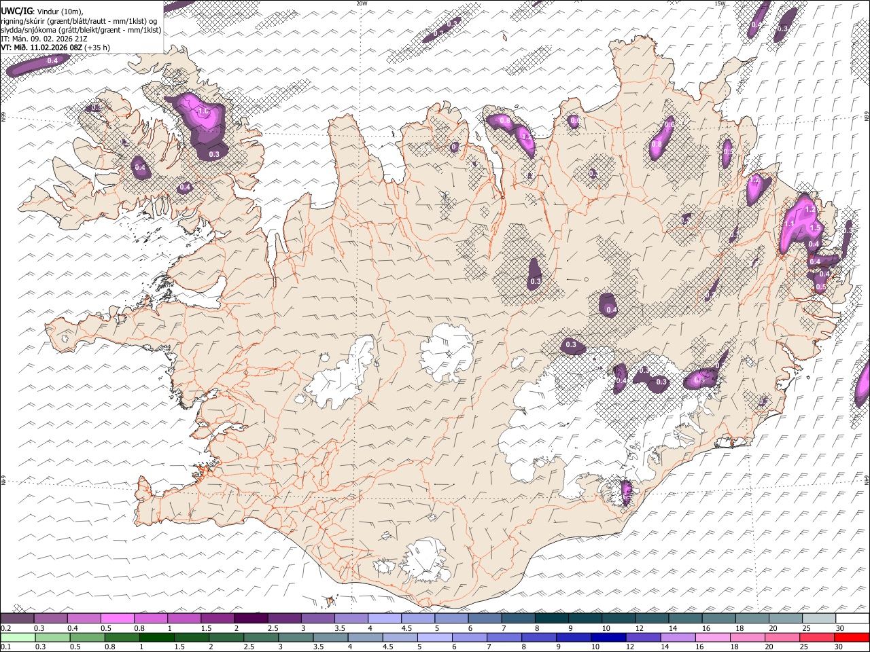Viewport: 870px width, 652px height.
Task: Click the '1.1' precipitation value on the map
Action: pyautogui.click(x=790, y=223)
